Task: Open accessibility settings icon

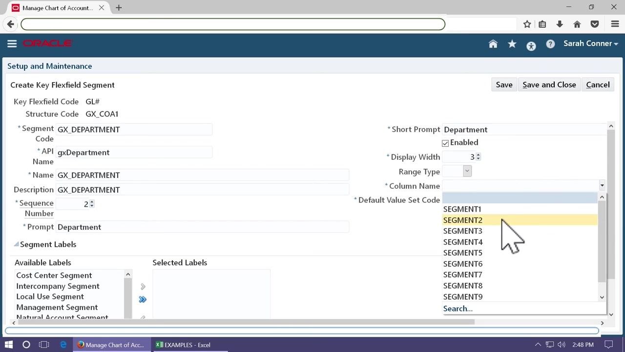Action: (x=531, y=46)
